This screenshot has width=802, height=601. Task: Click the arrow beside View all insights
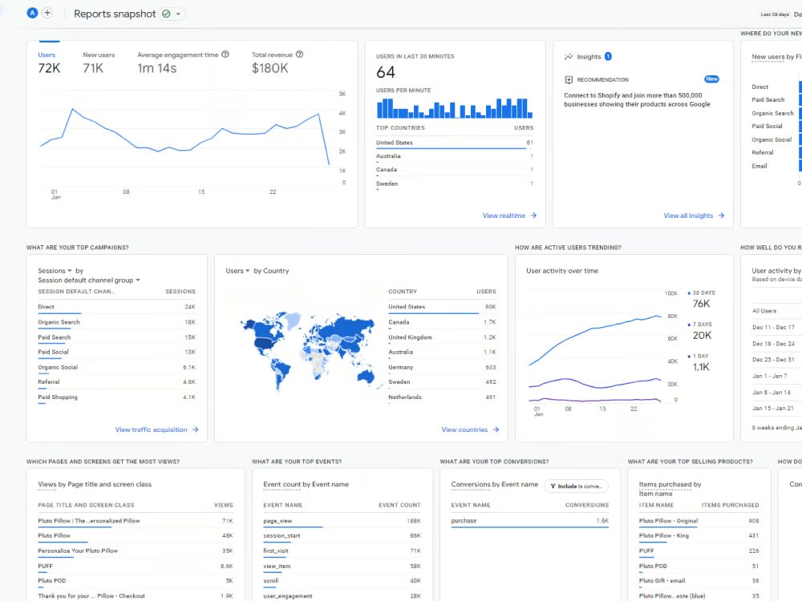pyautogui.click(x=721, y=216)
